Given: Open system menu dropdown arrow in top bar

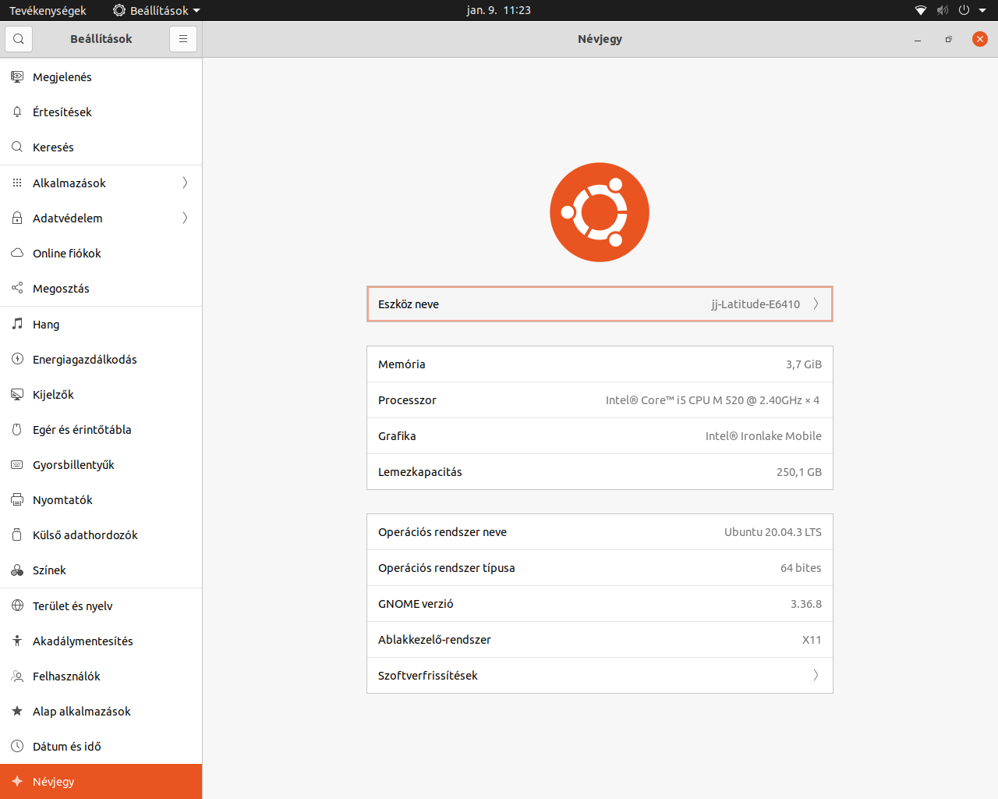Looking at the screenshot, I should (x=982, y=10).
